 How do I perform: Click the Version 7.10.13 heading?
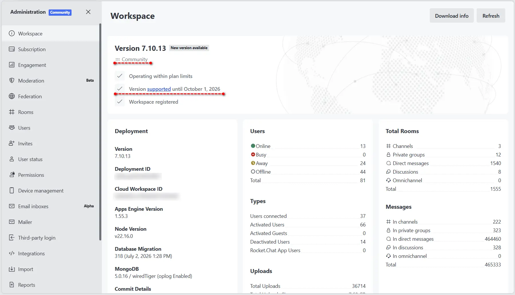click(140, 48)
